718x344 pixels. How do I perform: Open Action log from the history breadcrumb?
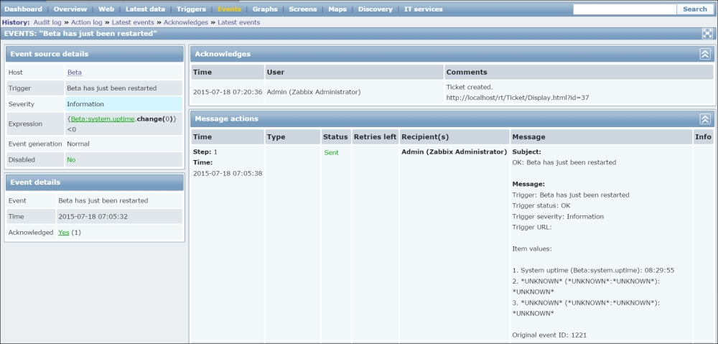pyautogui.click(x=87, y=22)
